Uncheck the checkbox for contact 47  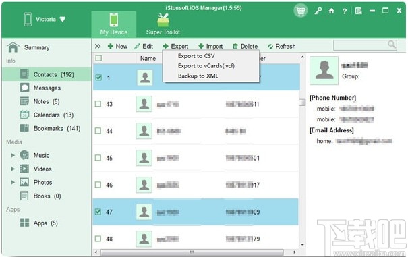tap(98, 212)
